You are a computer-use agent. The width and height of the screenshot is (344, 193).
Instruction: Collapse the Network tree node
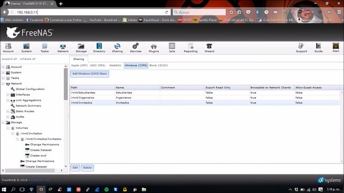tap(3, 84)
